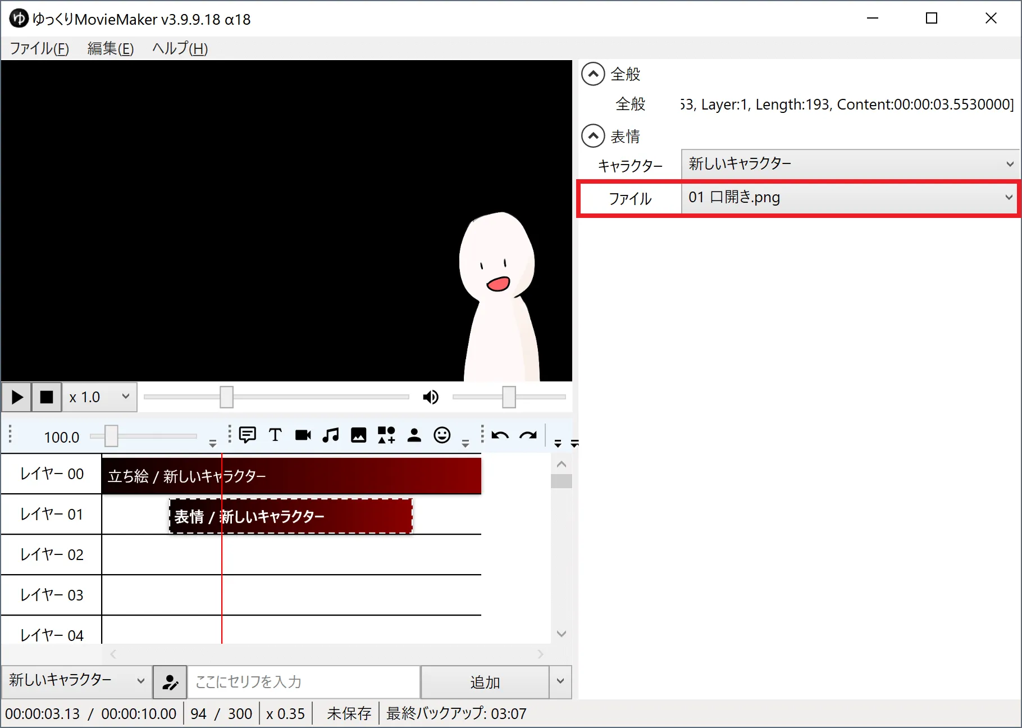Maximize the ゆっくりMovieMaker window
Image resolution: width=1022 pixels, height=728 pixels.
pyautogui.click(x=932, y=19)
